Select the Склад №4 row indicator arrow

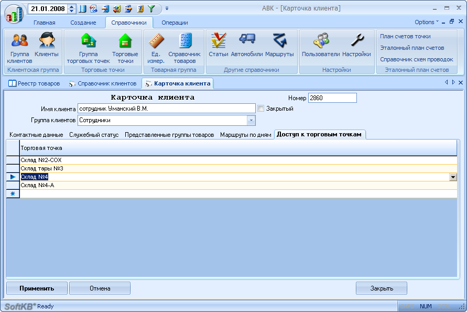[13, 177]
